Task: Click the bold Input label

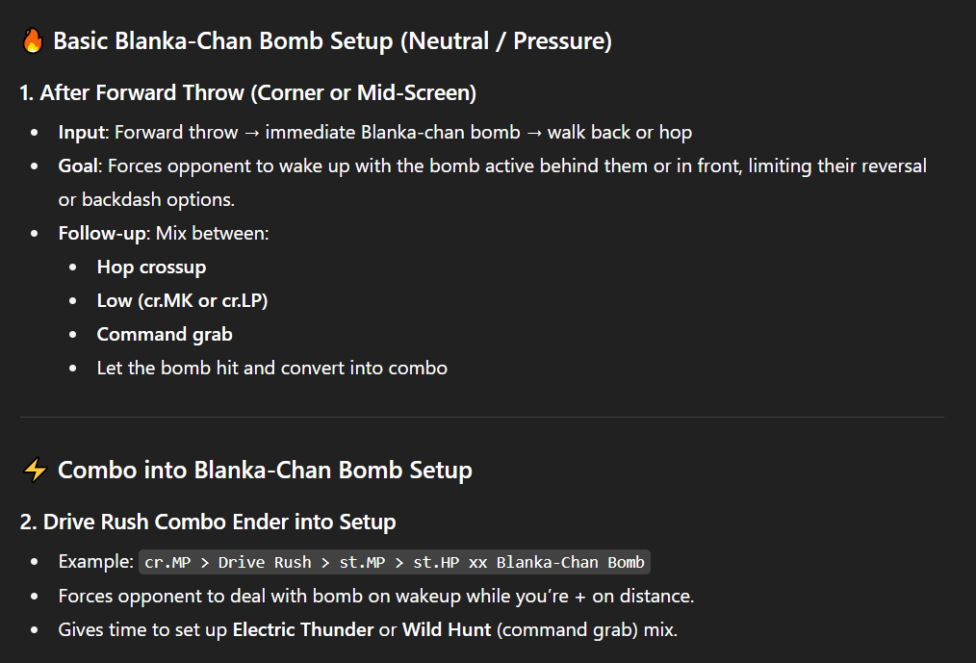Action: pos(82,133)
